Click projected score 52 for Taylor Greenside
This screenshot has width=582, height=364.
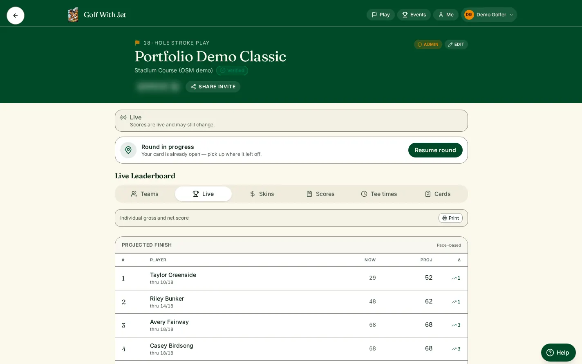(428, 278)
